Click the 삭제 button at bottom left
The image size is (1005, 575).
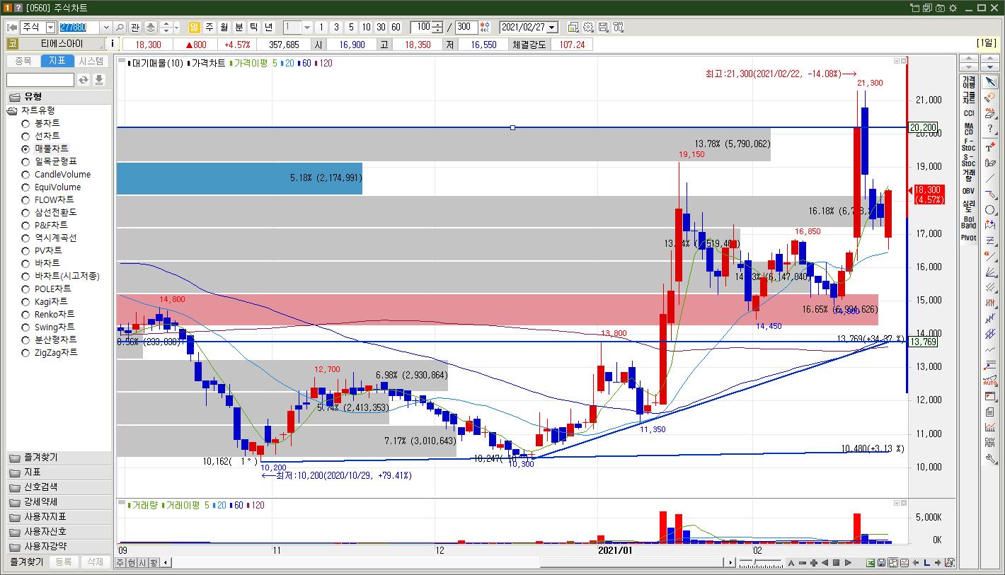click(95, 562)
